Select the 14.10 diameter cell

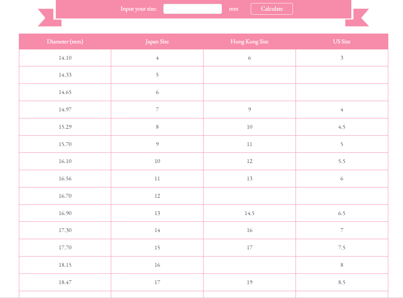tap(65, 58)
